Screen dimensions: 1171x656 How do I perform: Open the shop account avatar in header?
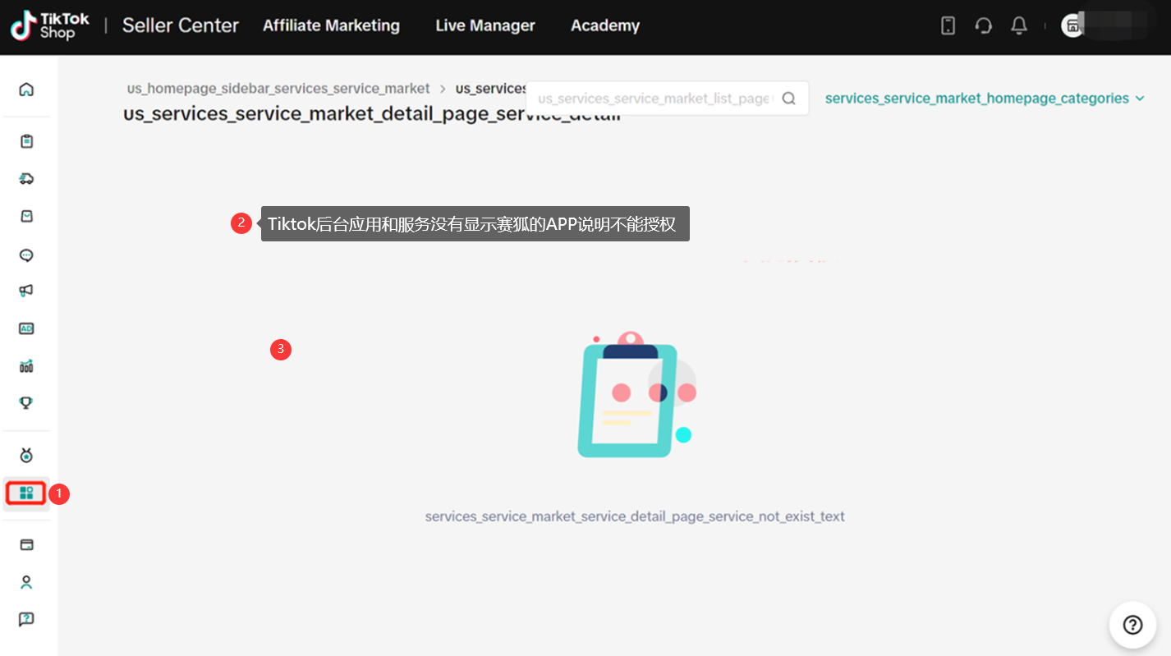[x=1072, y=26]
